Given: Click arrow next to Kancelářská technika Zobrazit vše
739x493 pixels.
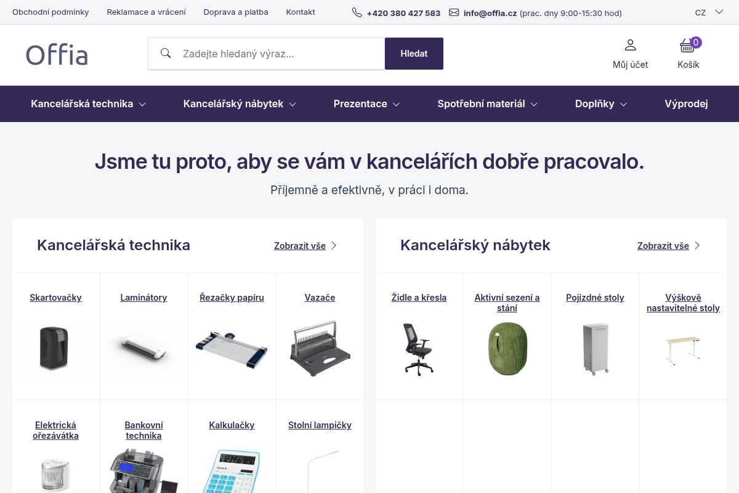Looking at the screenshot, I should click(x=334, y=245).
